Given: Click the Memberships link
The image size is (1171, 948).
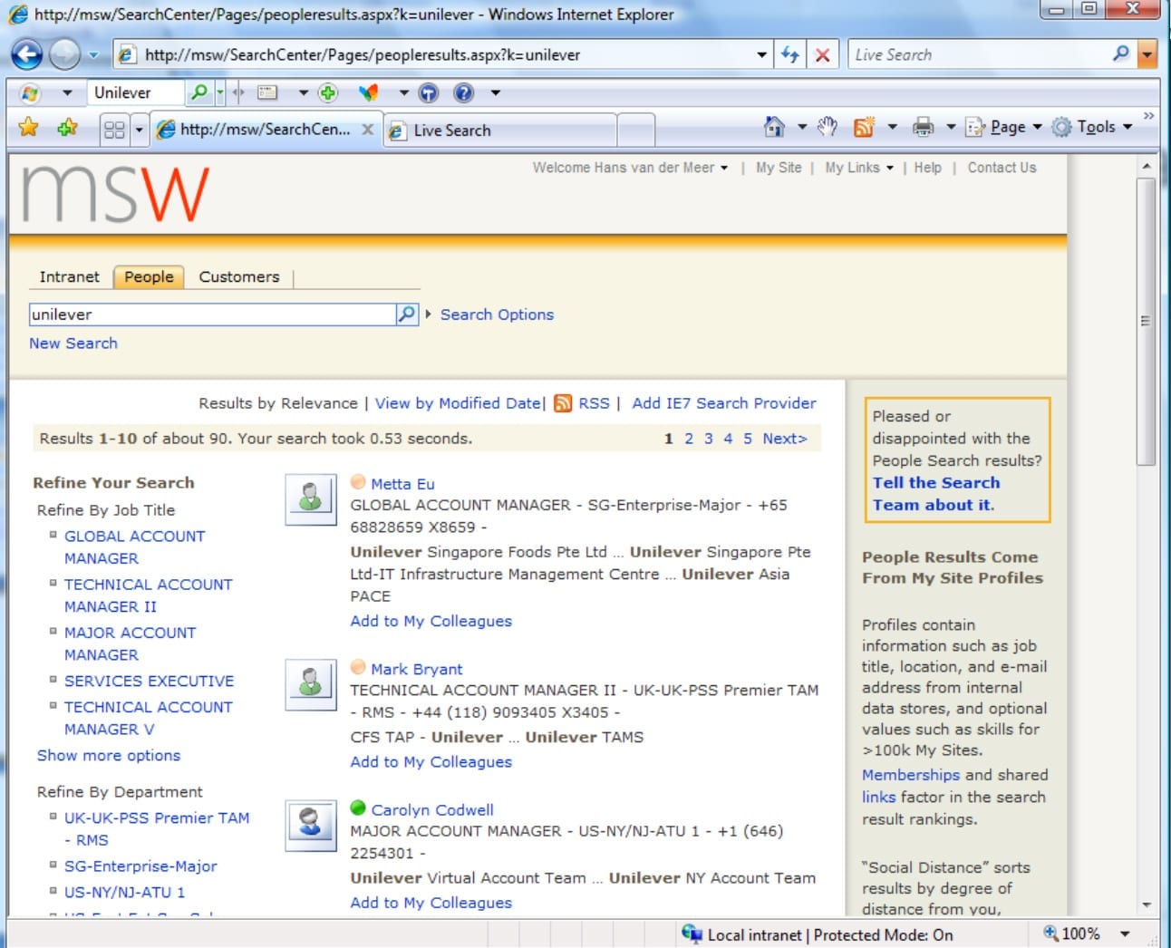Looking at the screenshot, I should 911,775.
